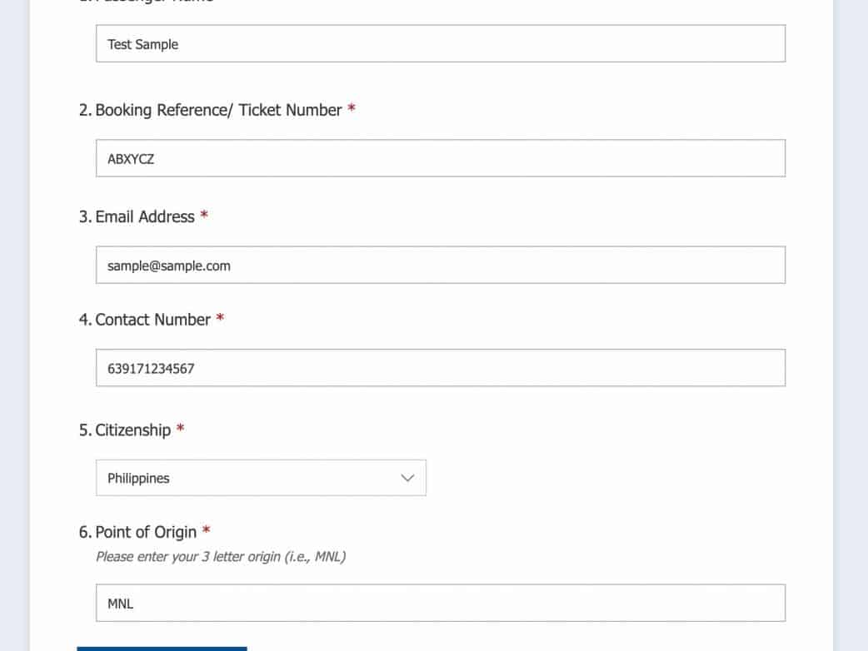Click the required marker beside Citizenship
This screenshot has height=651, width=868.
pyautogui.click(x=180, y=430)
